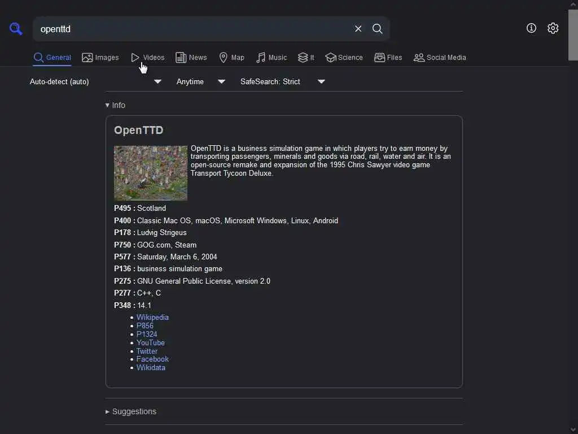This screenshot has height=434, width=578.
Task: Switch to the Images tab
Action: click(100, 58)
